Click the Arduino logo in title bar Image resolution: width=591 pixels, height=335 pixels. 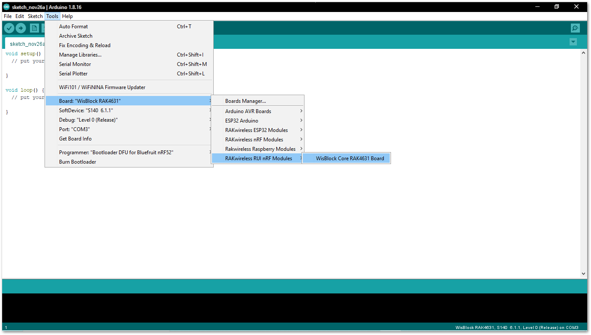pyautogui.click(x=6, y=7)
